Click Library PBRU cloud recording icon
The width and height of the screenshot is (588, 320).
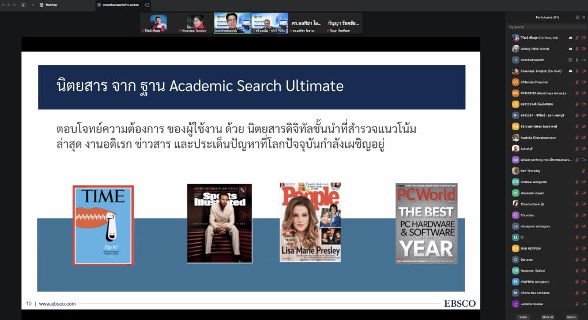click(x=570, y=49)
